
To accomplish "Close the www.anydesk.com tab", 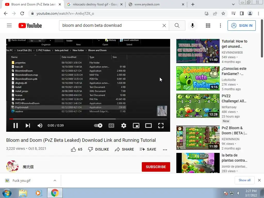I will 183,4.
